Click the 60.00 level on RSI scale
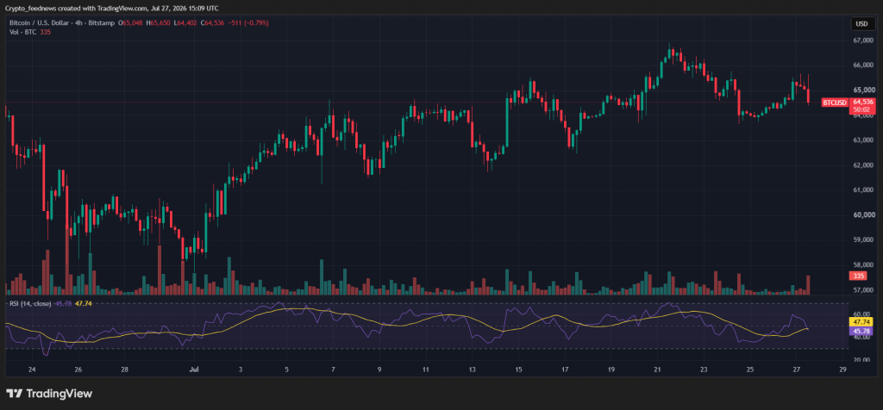The height and width of the screenshot is (410, 883). coord(861,315)
